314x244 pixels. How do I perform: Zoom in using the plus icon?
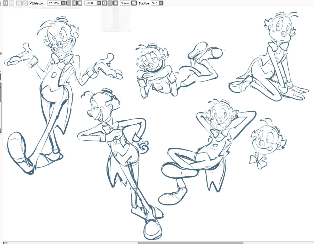(74, 3)
